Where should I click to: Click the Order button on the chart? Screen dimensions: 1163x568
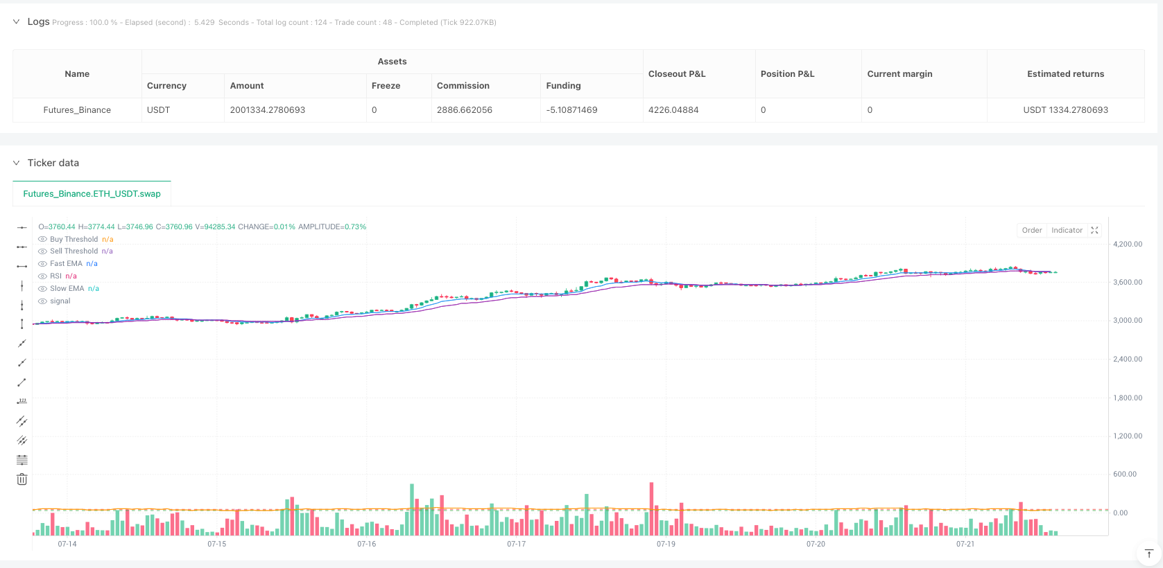coord(1031,231)
